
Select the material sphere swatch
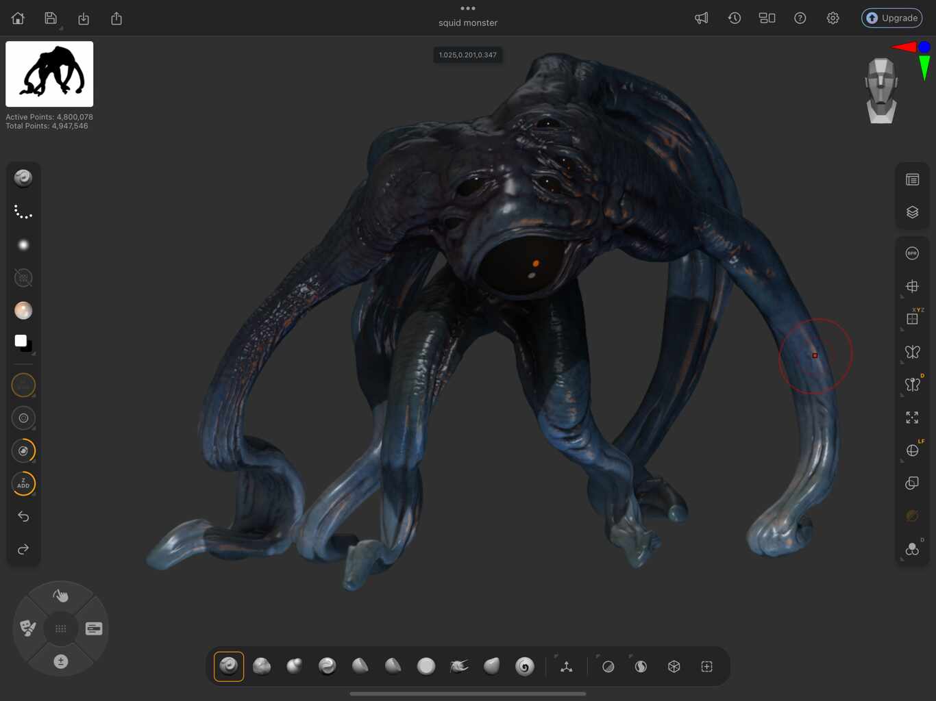click(x=23, y=311)
